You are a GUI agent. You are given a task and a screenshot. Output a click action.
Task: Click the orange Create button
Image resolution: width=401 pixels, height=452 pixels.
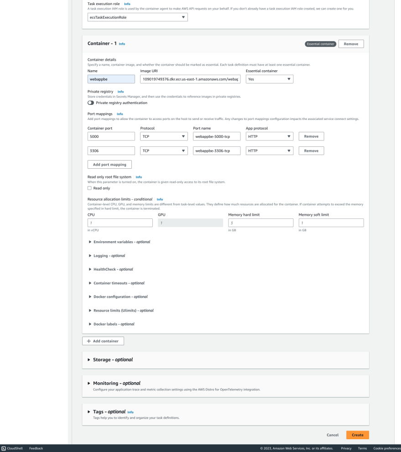click(x=357, y=435)
